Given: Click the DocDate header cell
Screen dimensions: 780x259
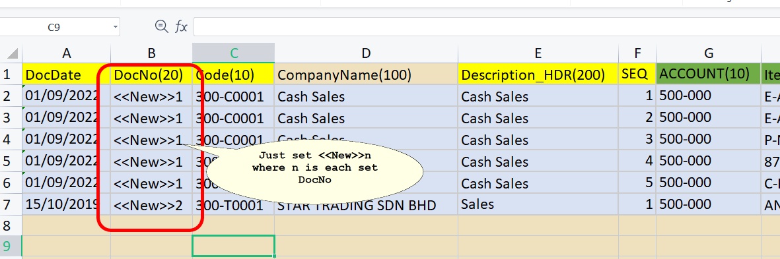Looking at the screenshot, I should click(x=66, y=74).
